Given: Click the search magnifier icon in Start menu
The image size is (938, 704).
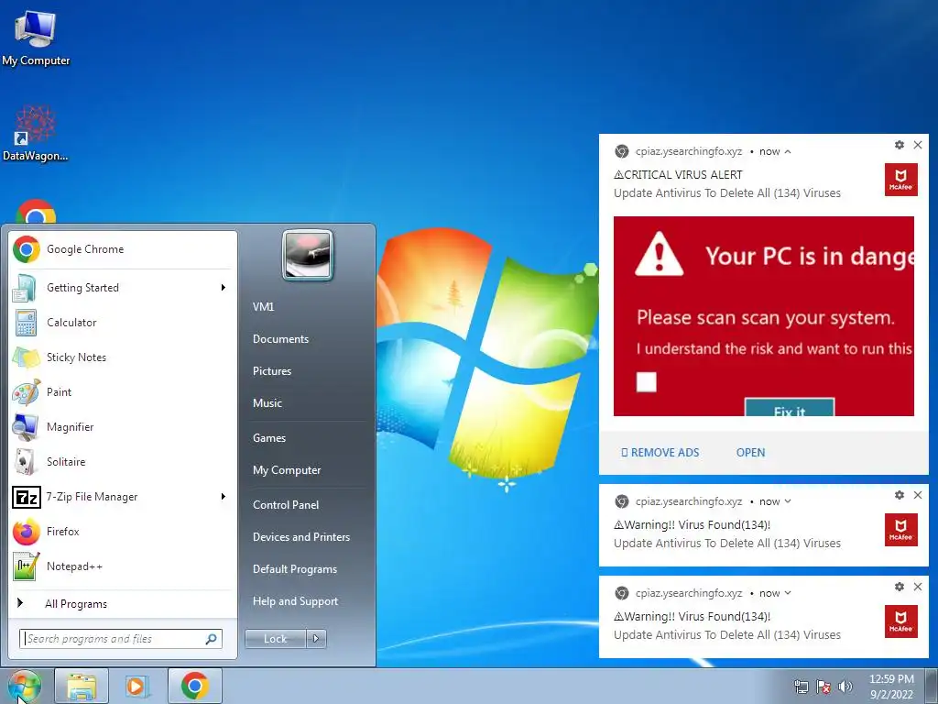Looking at the screenshot, I should (211, 639).
